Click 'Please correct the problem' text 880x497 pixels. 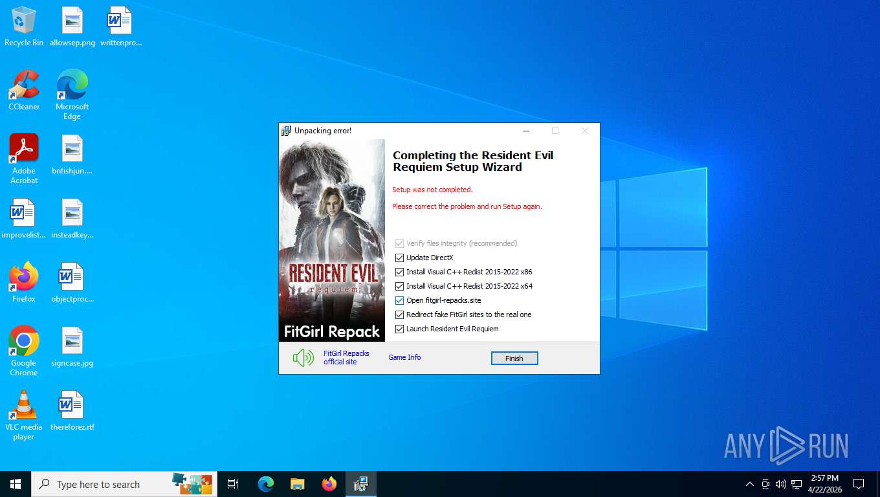(x=467, y=206)
